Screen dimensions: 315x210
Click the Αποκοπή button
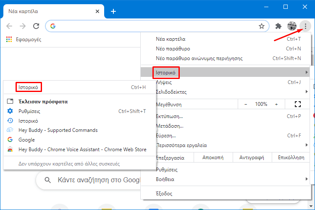(x=213, y=157)
